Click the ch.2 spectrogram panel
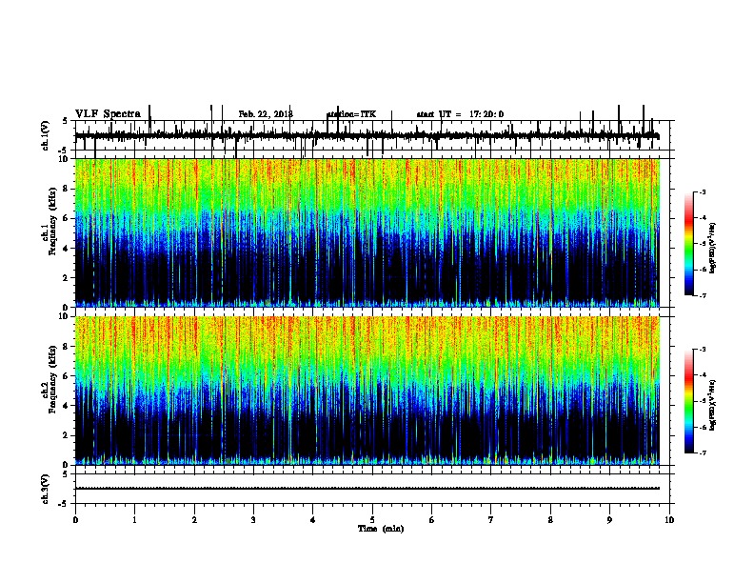The height and width of the screenshot is (583, 754). pos(367,391)
